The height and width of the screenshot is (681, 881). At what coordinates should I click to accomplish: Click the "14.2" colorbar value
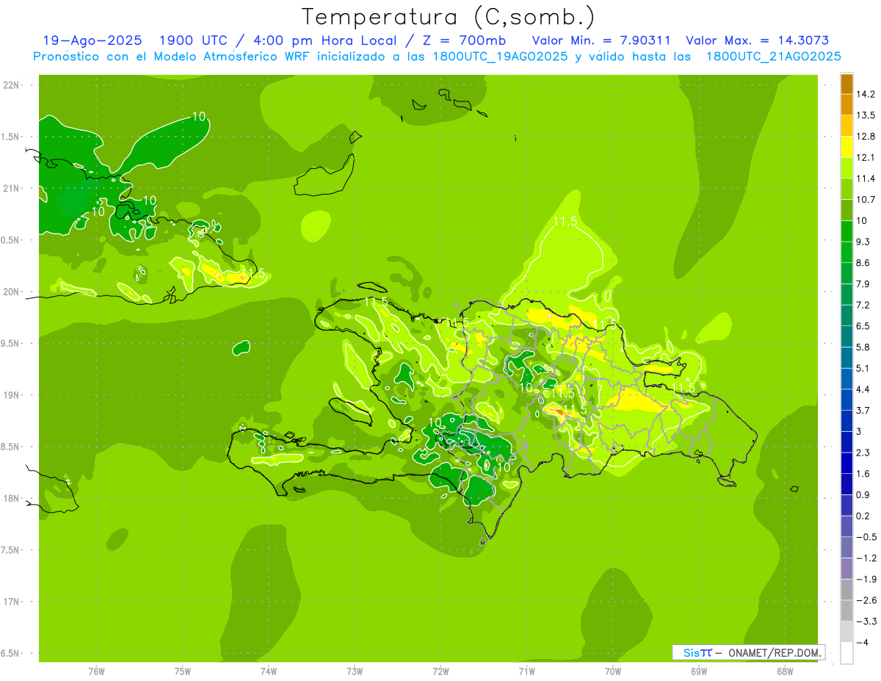click(866, 94)
